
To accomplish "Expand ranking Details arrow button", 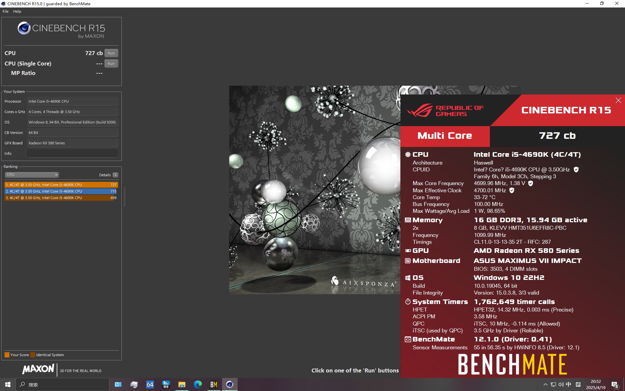I will point(115,175).
